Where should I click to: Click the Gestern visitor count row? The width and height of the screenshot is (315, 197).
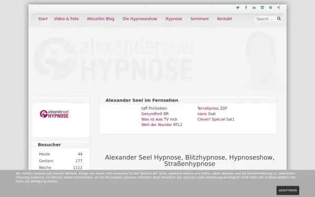(x=61, y=161)
